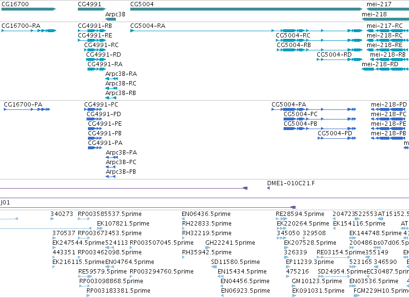This screenshot has width=409, height=298.
Task: Pick the CG4991-RC transcript
Action: point(95,50)
